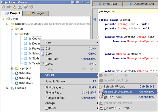
Task: Open the School.java editor tab
Action: [107, 4]
